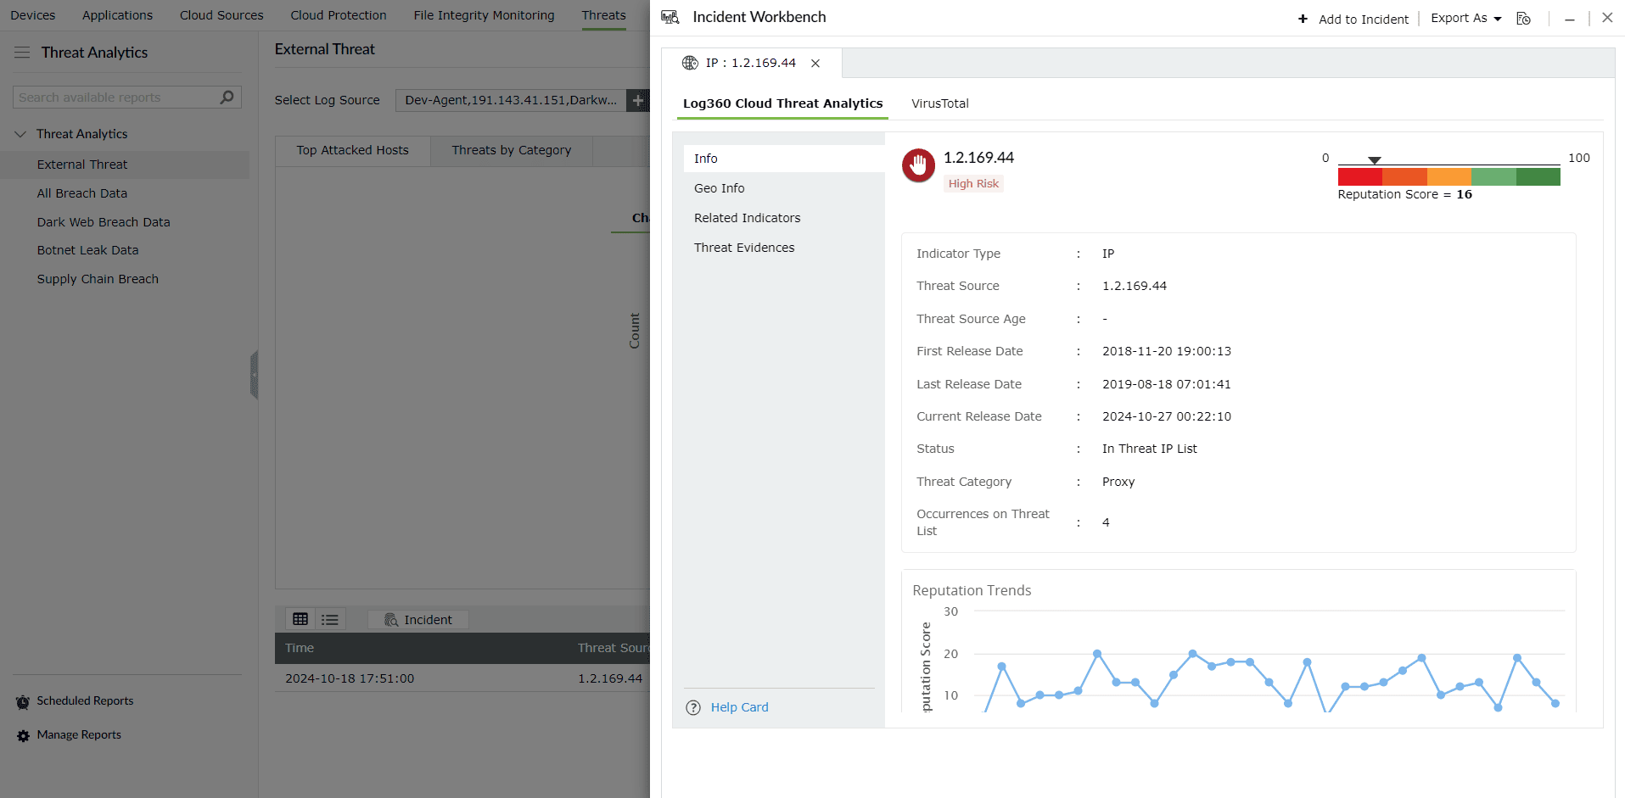
Task: Select Geo Info in the side menu
Action: click(x=719, y=188)
